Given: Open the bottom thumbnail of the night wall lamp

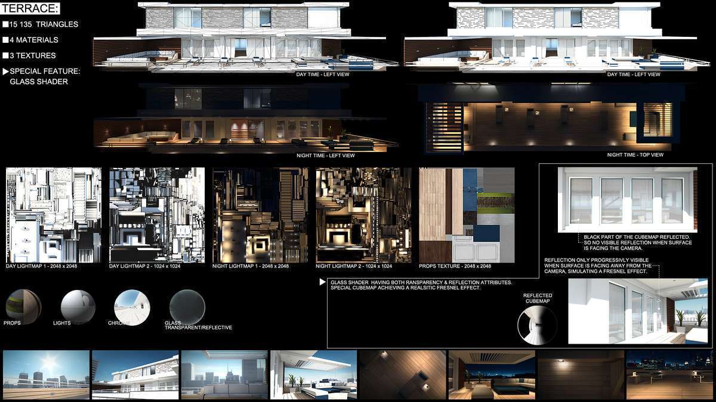Looking at the screenshot, I should [581, 375].
